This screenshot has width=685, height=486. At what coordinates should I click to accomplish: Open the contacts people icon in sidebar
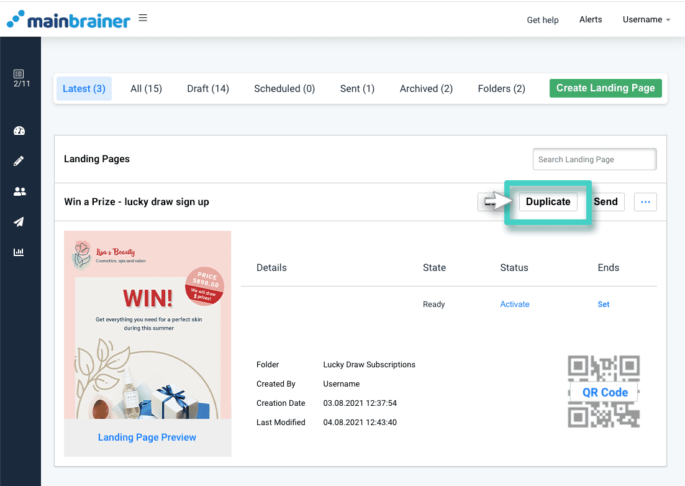(x=20, y=191)
